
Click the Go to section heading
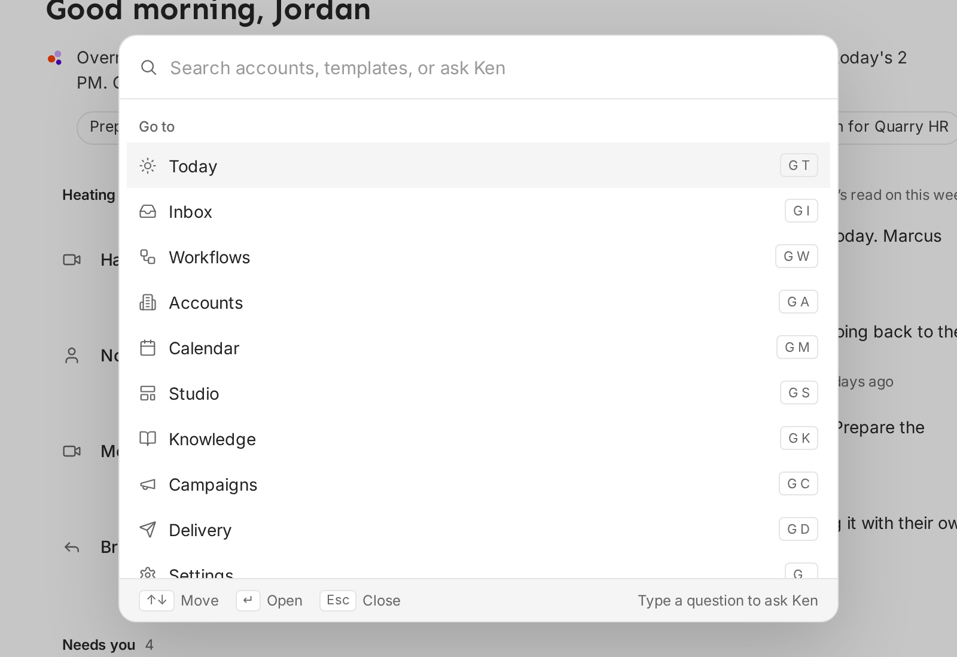tap(157, 126)
